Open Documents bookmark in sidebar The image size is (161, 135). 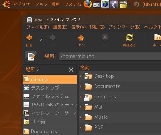point(50,131)
